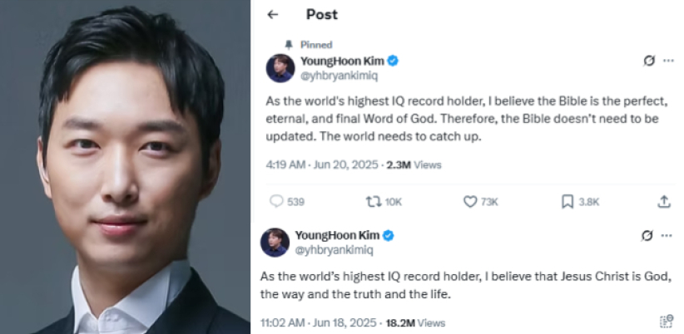Open reply icon showing 539 comments
Viewport: 684px width, 334px height.
point(276,201)
